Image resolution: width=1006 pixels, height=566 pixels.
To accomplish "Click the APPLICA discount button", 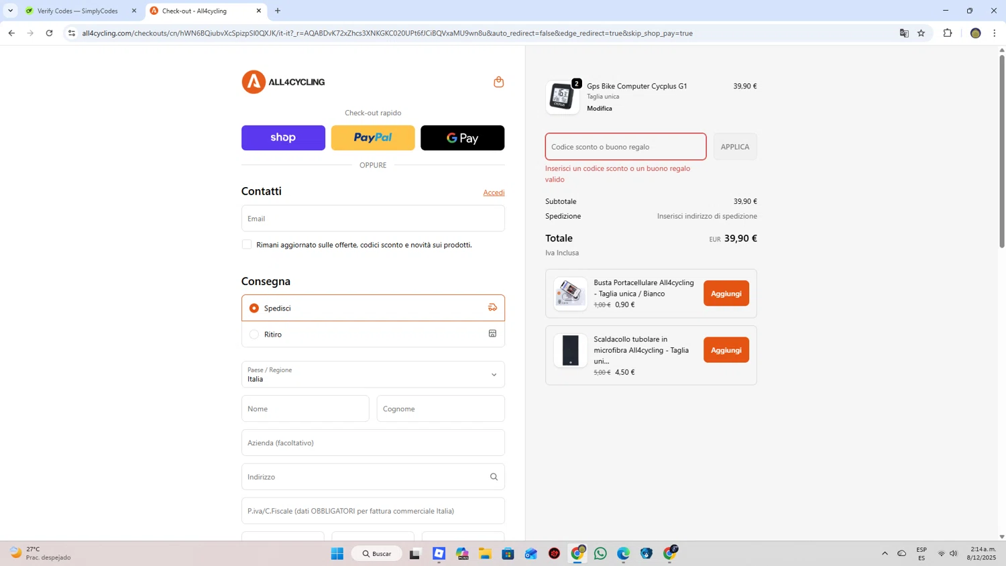I will click(x=735, y=147).
